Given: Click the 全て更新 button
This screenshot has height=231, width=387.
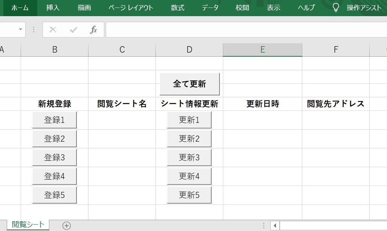Looking at the screenshot, I should pyautogui.click(x=190, y=84).
